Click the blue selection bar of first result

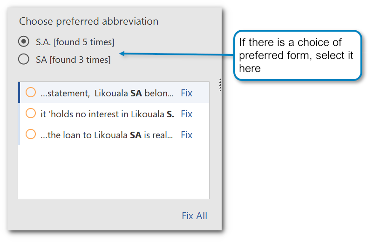point(19,93)
